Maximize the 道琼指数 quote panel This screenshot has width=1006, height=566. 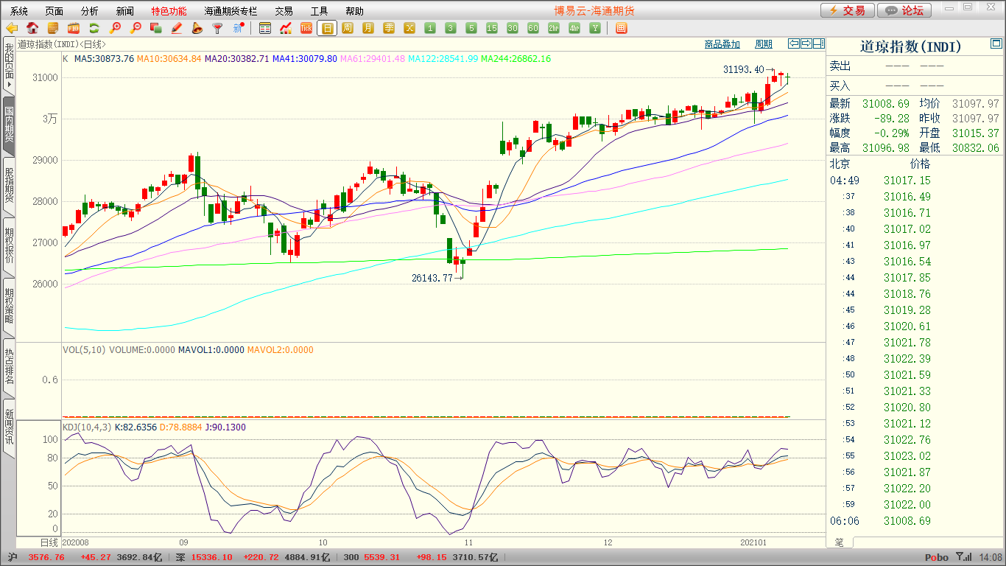click(996, 45)
